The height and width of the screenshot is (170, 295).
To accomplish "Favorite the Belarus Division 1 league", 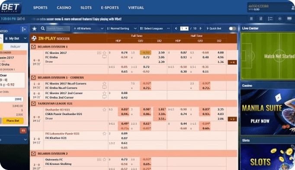I will point(33,46).
